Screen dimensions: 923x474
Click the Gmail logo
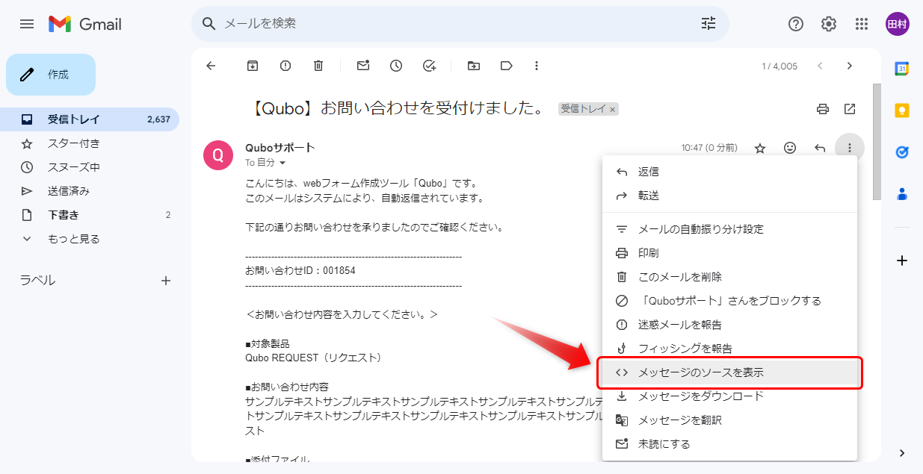click(x=84, y=24)
